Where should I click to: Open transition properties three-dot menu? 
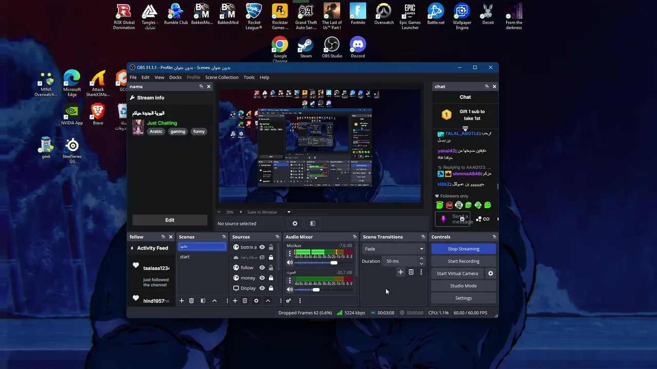pyautogui.click(x=421, y=272)
